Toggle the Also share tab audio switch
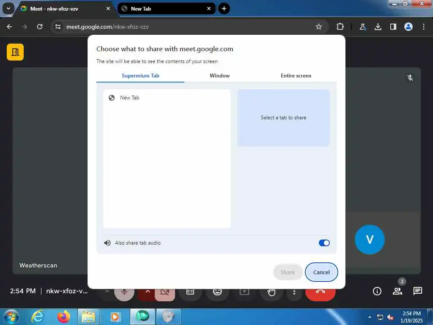 click(x=324, y=243)
